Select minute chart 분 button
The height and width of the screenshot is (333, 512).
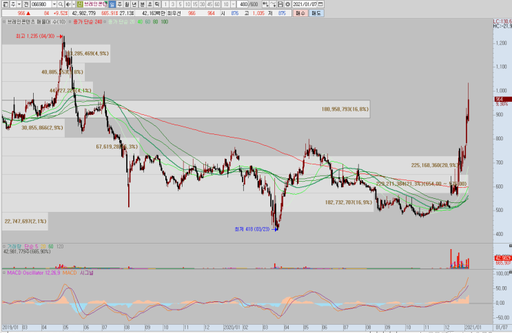pyautogui.click(x=143, y=4)
